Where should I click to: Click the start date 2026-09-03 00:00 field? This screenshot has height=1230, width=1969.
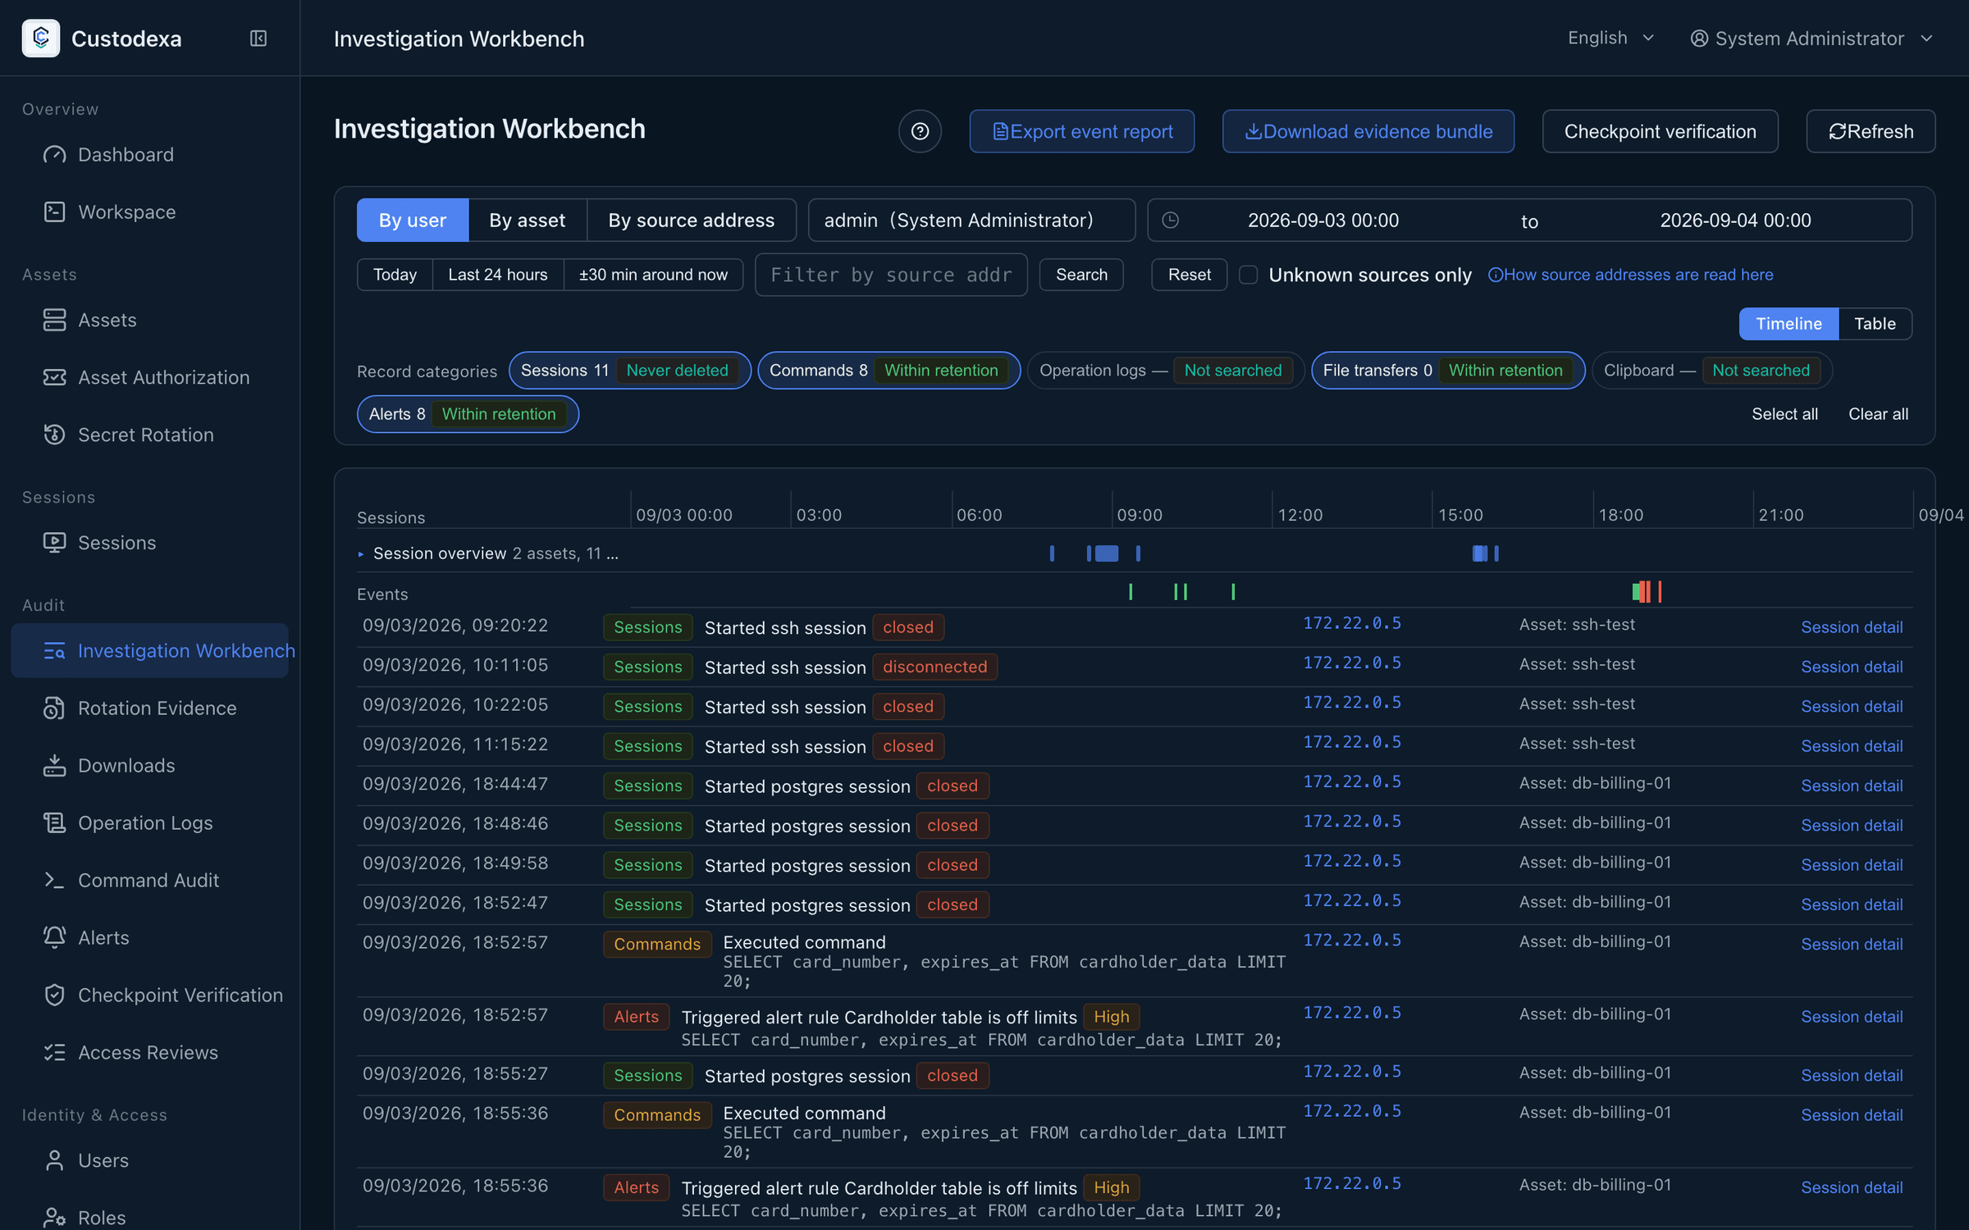point(1323,220)
